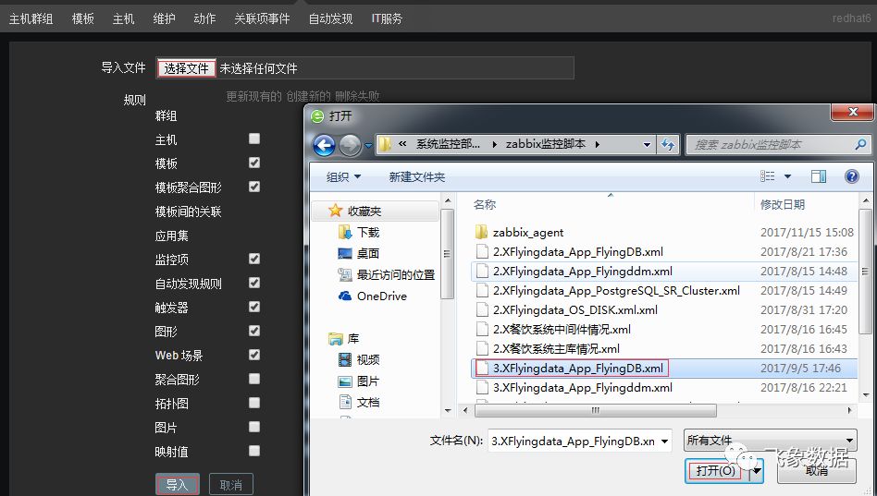This screenshot has width=877, height=496.
Task: Select file 2.XFlyingdata_App_FlyingDB.xml
Action: tap(569, 251)
